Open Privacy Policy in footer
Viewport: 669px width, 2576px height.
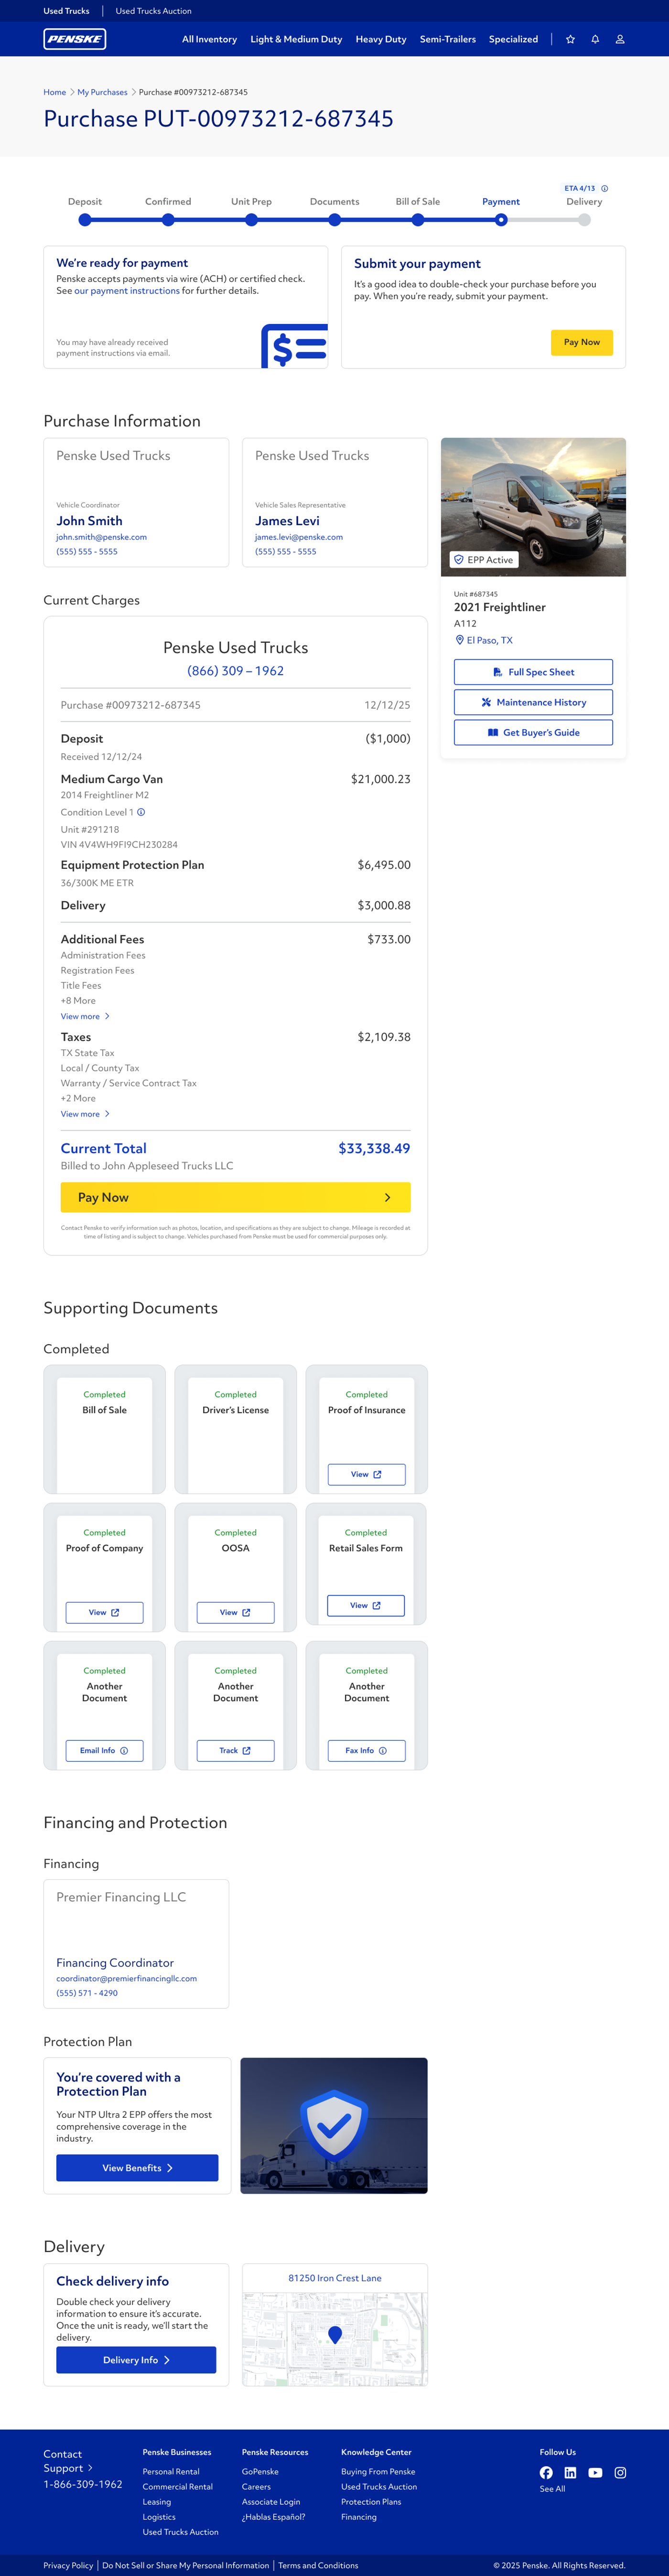click(68, 2565)
